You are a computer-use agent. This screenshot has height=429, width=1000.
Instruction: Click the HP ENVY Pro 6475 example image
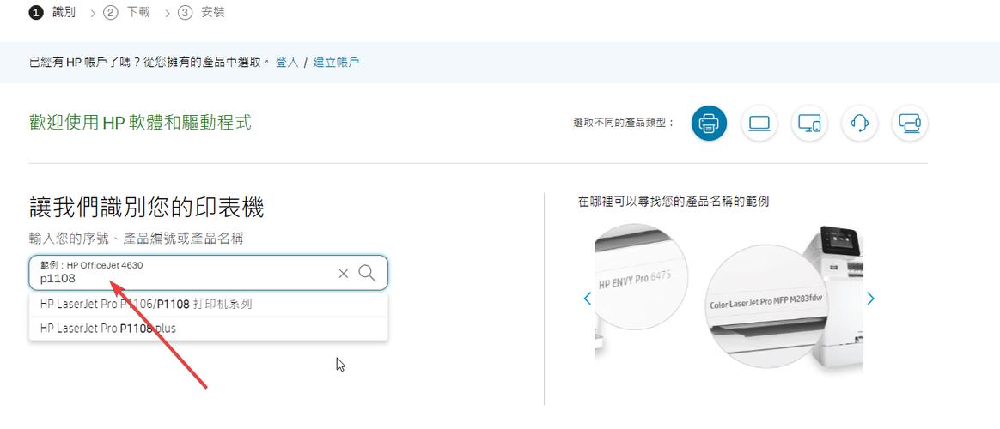pos(641,277)
